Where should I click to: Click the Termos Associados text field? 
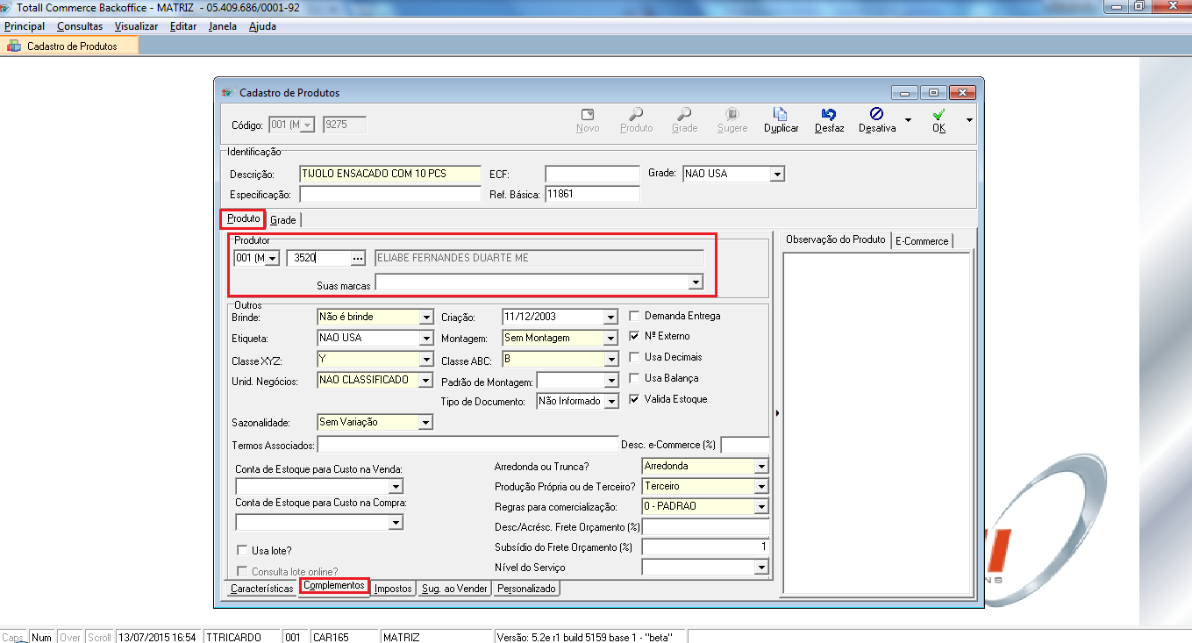coord(468,445)
